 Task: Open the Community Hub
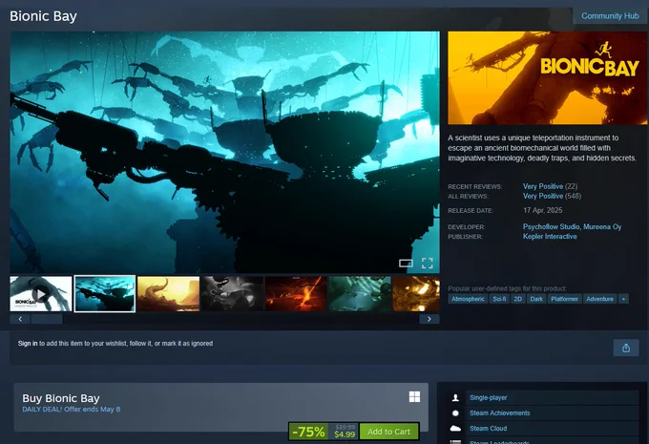(x=610, y=15)
